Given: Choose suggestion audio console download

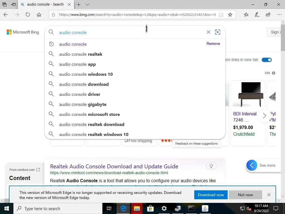Looking at the screenshot, I should tap(135, 84).
